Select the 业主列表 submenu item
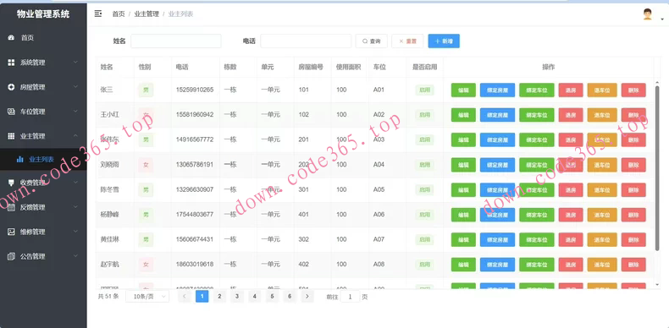 pyautogui.click(x=43, y=159)
